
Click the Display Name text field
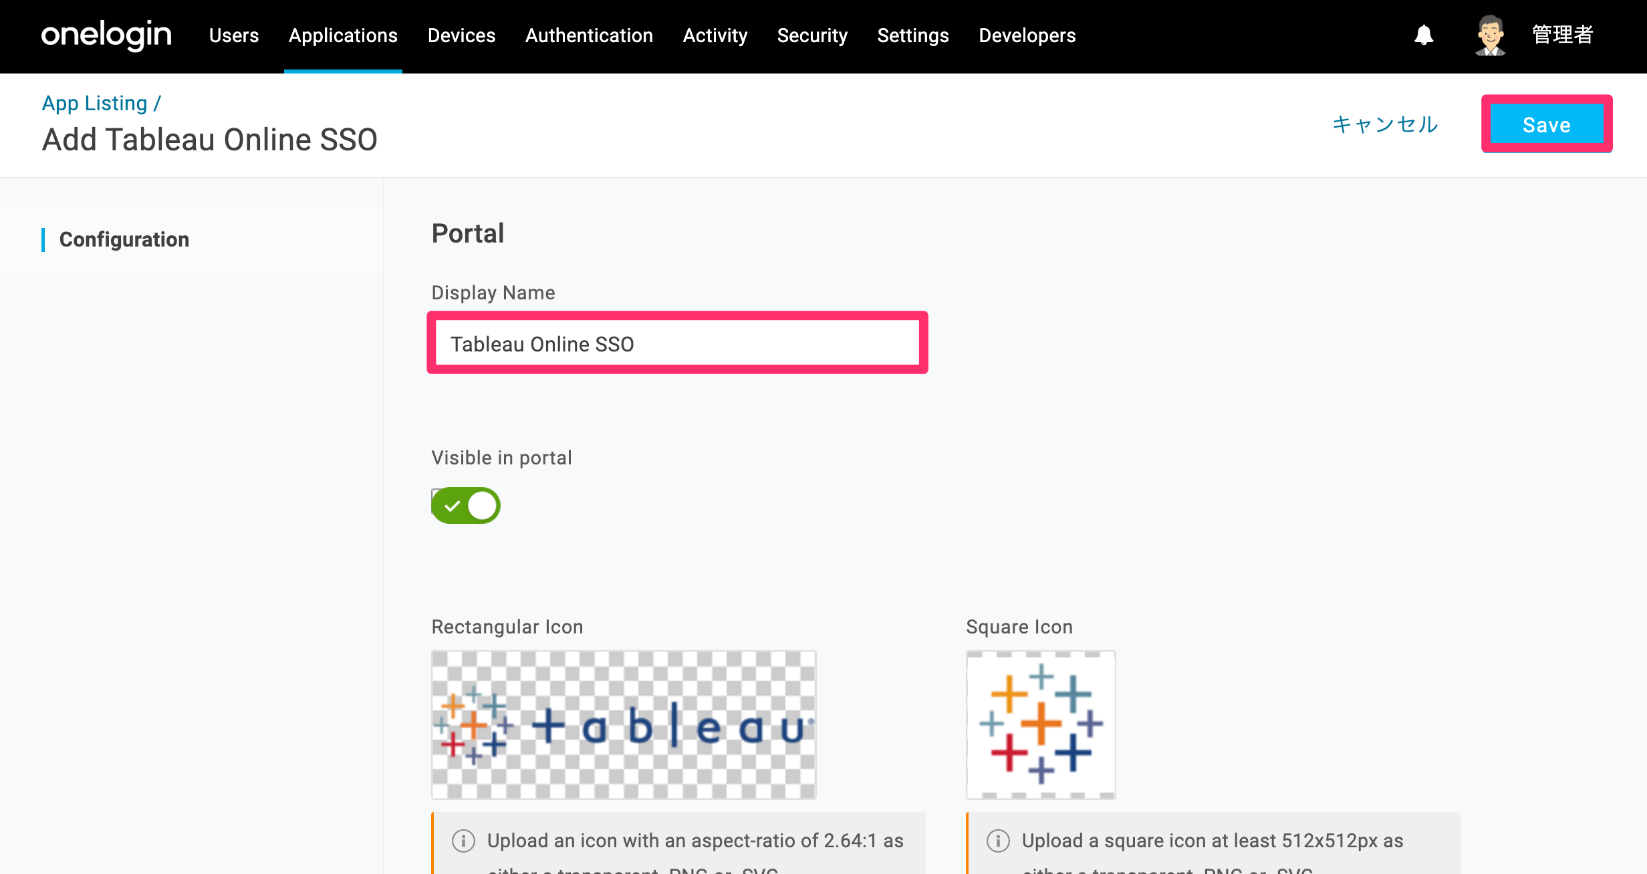click(677, 343)
